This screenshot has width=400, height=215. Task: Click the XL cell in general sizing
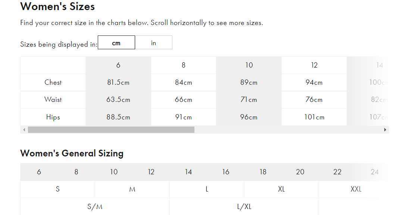[281, 189]
